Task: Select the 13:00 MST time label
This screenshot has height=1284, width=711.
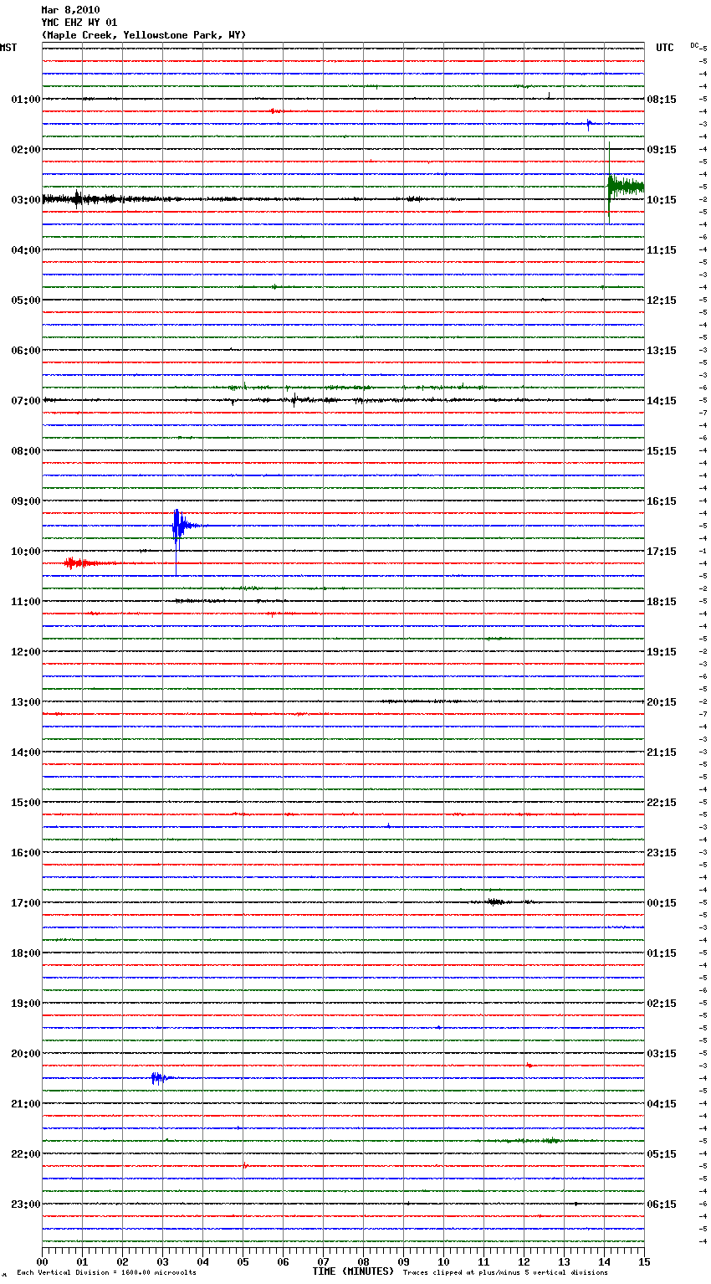Action: click(26, 702)
